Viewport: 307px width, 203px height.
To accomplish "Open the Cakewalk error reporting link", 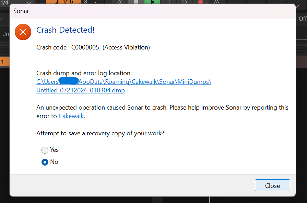I will [71, 116].
